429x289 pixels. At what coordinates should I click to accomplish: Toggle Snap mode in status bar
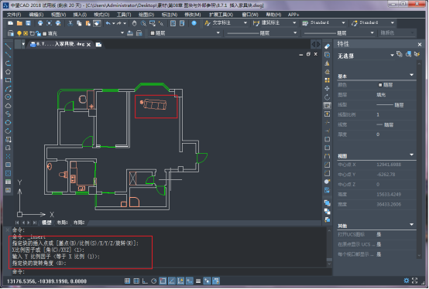pos(127,280)
